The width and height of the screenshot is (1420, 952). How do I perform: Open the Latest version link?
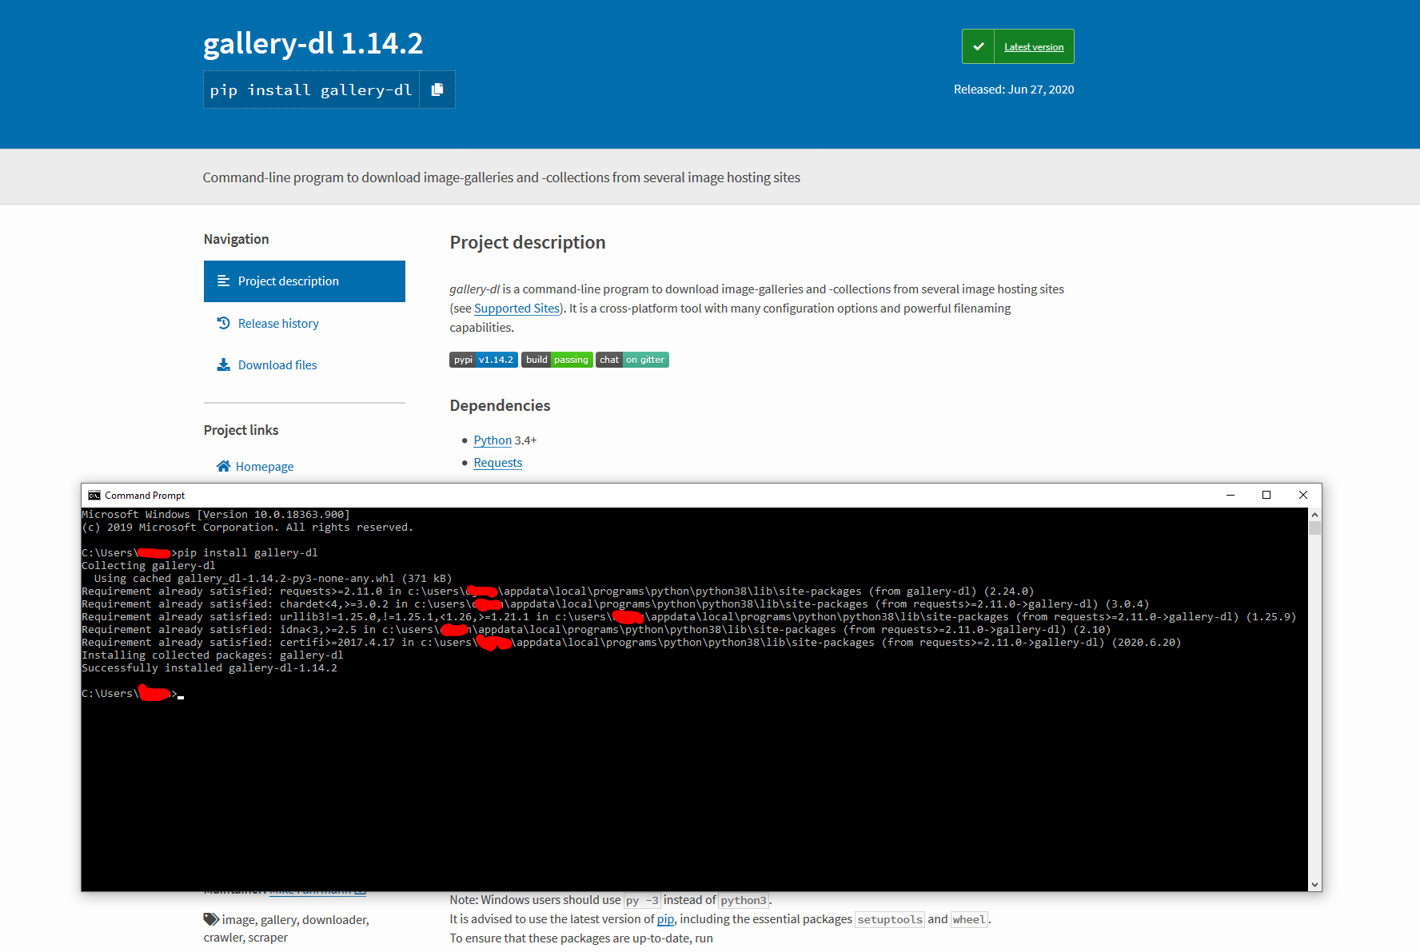click(x=1033, y=46)
